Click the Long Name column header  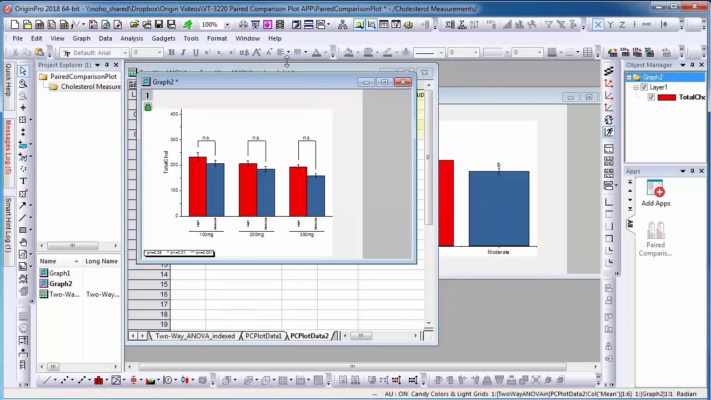101,261
